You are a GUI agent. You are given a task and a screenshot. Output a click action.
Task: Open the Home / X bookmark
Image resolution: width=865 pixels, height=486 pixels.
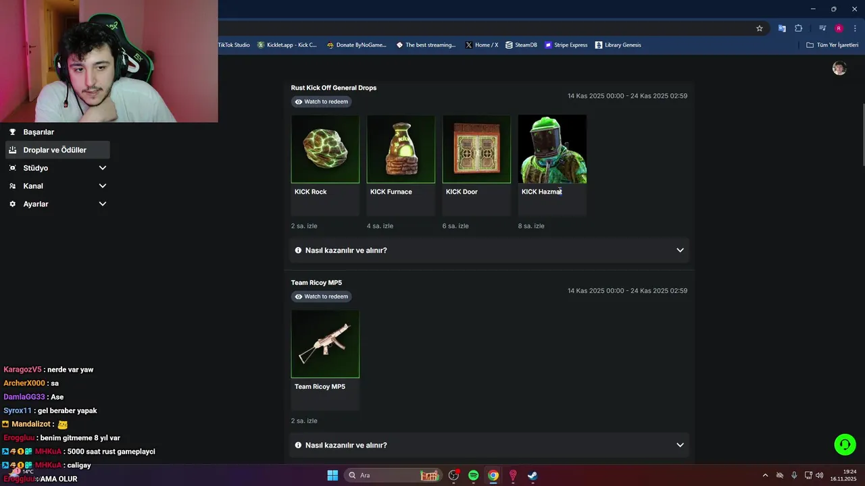(482, 45)
